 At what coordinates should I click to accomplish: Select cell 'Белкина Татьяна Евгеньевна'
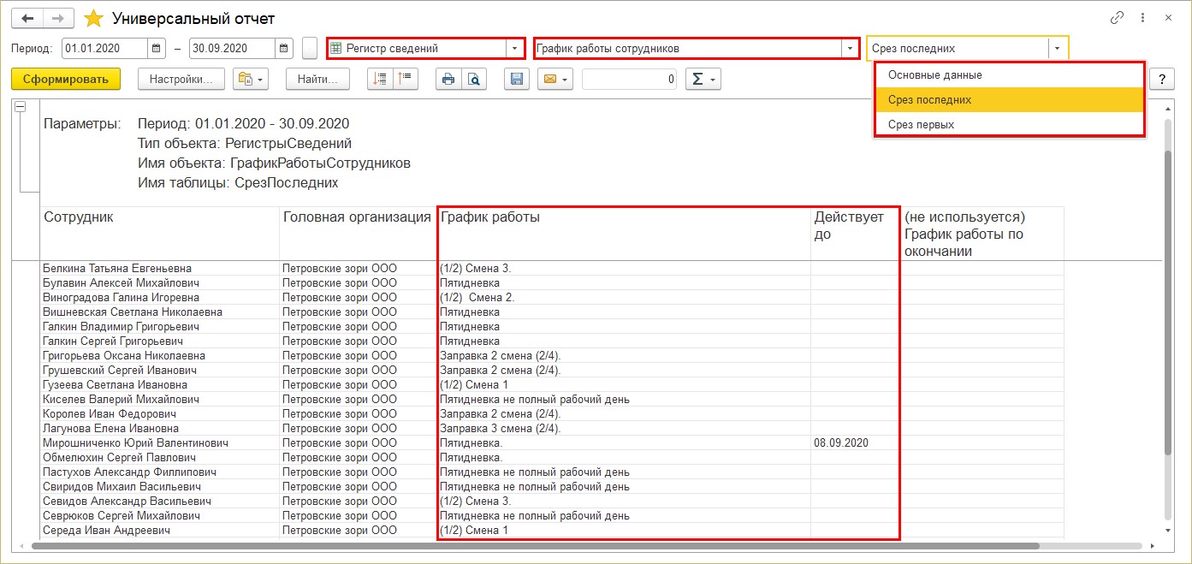tap(159, 269)
